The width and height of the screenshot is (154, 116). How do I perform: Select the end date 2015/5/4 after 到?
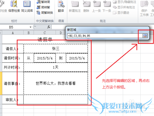point(77,58)
